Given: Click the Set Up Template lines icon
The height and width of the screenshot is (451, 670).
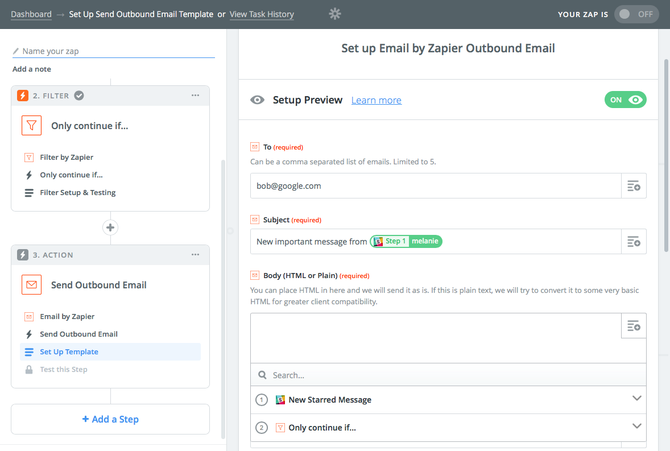Looking at the screenshot, I should pos(29,352).
